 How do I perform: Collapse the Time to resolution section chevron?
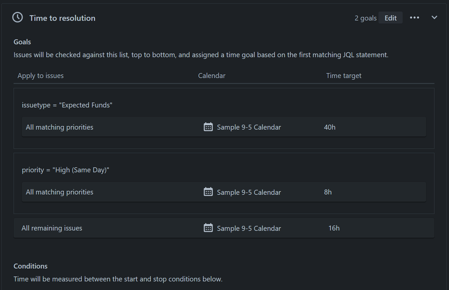[434, 18]
